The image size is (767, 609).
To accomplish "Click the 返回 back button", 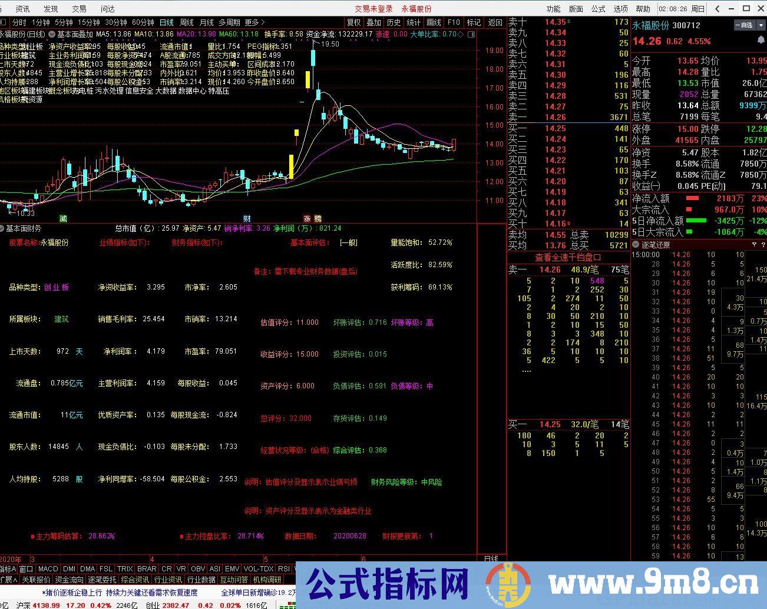I will point(495,22).
